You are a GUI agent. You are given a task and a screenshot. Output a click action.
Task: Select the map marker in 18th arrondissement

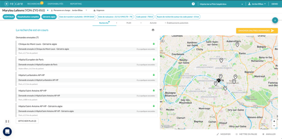pyautogui.click(x=221, y=60)
